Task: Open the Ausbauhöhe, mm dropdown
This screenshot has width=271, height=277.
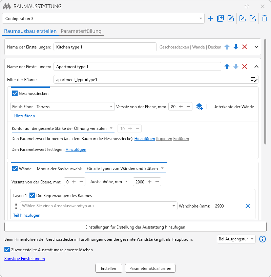Action: [109, 182]
